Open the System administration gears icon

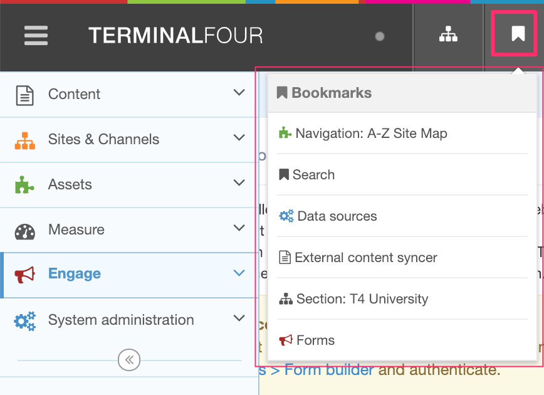(x=23, y=319)
